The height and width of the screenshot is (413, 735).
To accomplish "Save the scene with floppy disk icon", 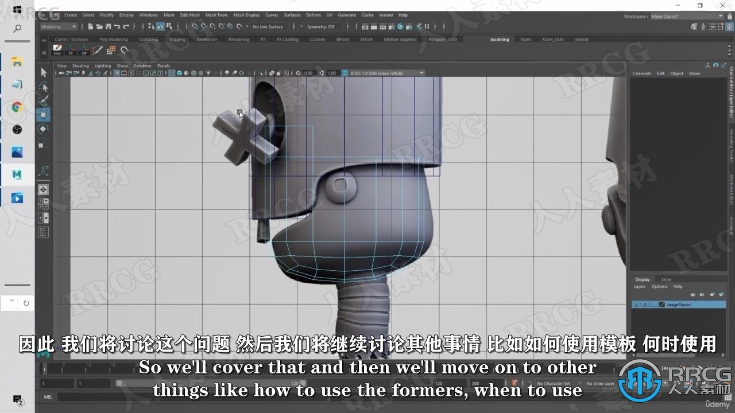I will click(x=108, y=26).
